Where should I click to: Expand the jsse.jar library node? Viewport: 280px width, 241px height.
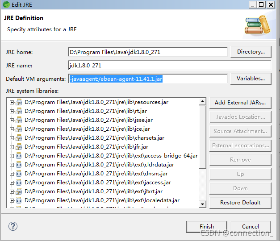12,120
